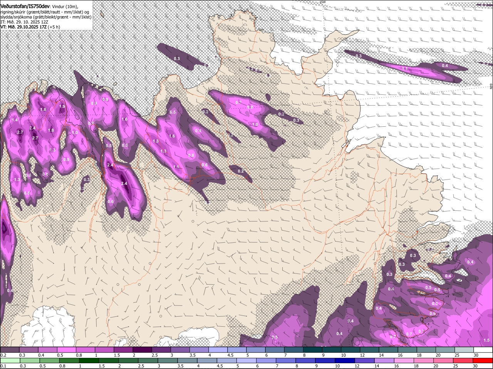Click the Veðurstofan/IS750dev map title

(25, 6)
